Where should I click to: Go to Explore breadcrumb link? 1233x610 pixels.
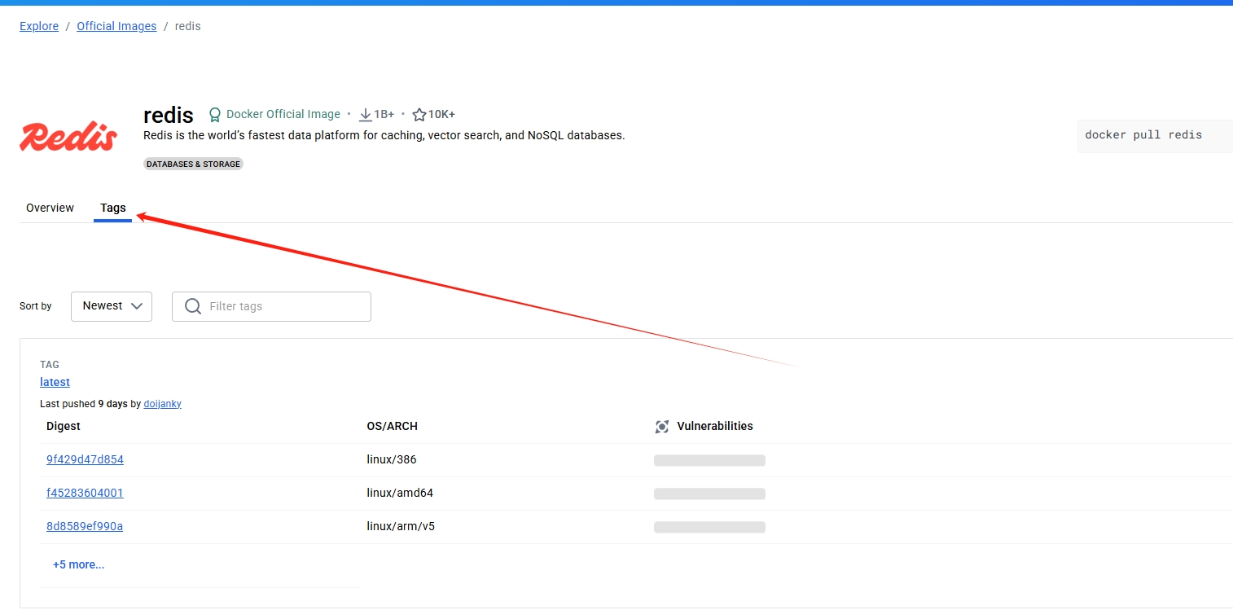click(x=39, y=26)
